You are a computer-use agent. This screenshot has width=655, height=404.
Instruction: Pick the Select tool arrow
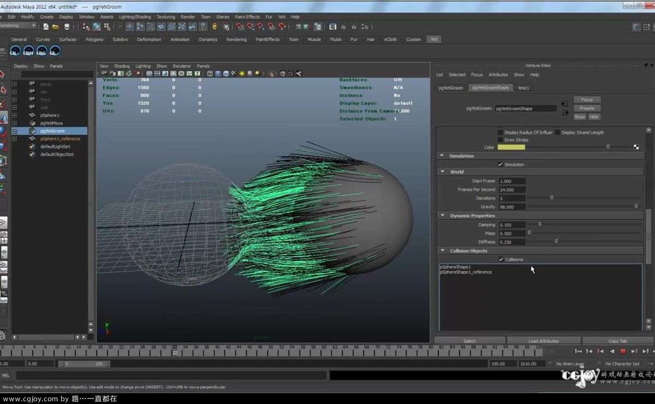click(3, 74)
